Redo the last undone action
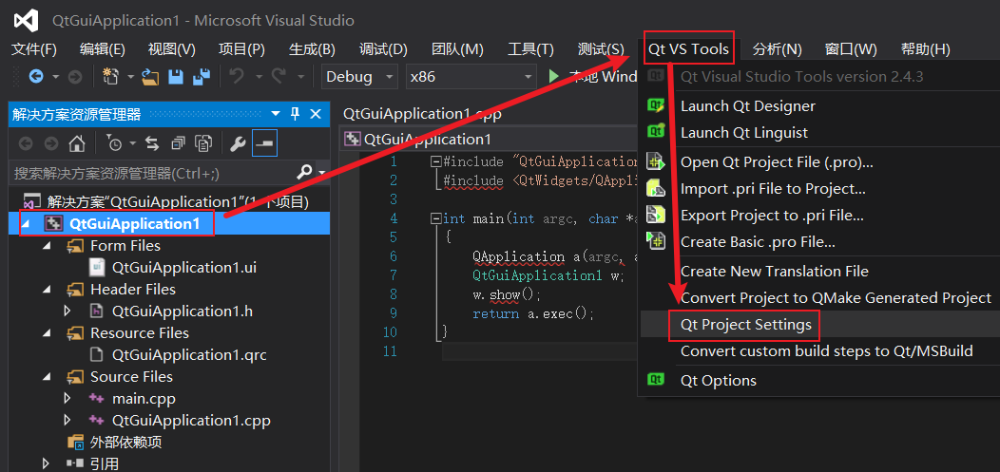 [279, 77]
